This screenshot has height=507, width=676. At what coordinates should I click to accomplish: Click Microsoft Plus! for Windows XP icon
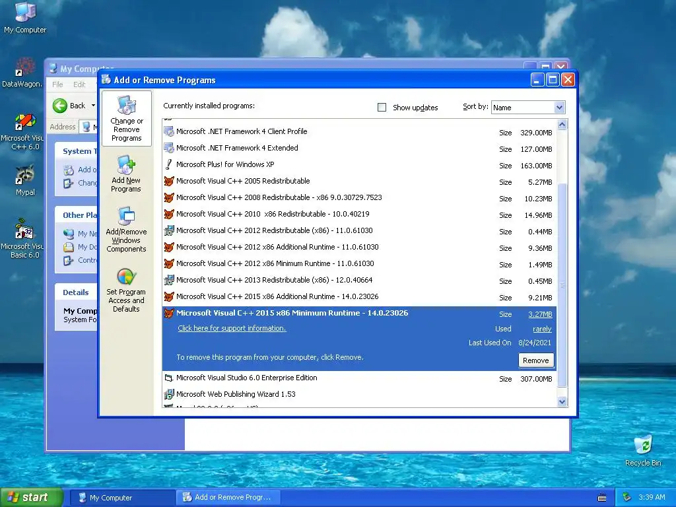(x=169, y=164)
